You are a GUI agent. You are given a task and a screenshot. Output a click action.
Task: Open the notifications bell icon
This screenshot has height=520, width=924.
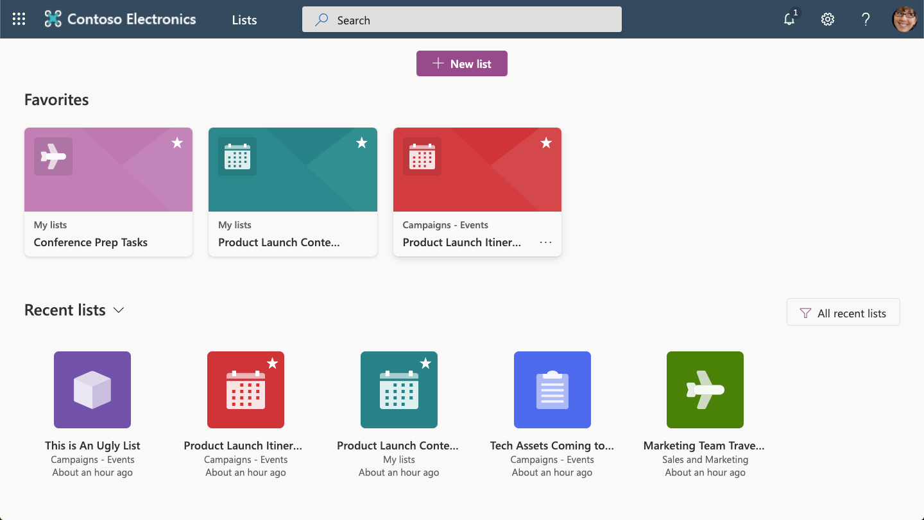[x=790, y=19]
